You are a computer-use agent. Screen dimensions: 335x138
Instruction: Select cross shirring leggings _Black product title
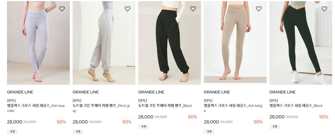point(296,105)
